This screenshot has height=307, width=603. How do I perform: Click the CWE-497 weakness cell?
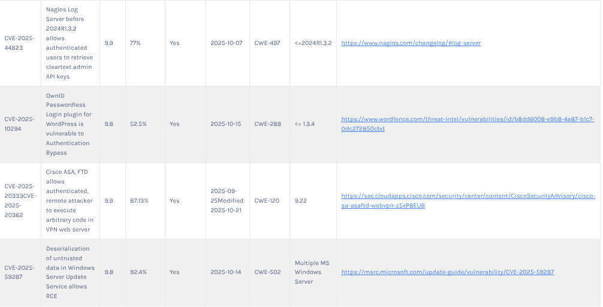click(x=267, y=43)
